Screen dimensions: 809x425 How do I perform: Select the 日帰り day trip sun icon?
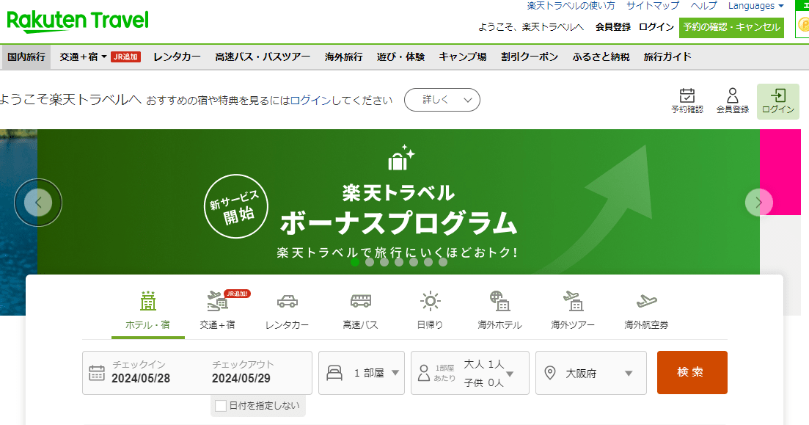[430, 302]
